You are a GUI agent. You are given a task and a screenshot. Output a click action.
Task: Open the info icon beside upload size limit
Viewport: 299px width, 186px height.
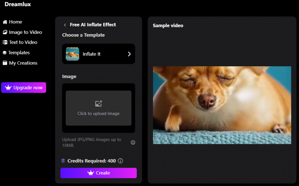133,142
